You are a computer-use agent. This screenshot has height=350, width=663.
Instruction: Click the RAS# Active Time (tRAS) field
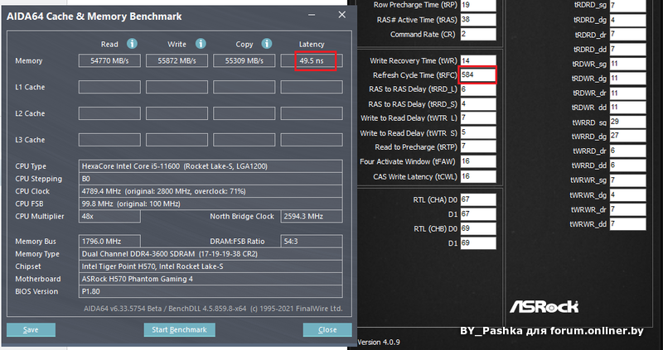click(478, 19)
